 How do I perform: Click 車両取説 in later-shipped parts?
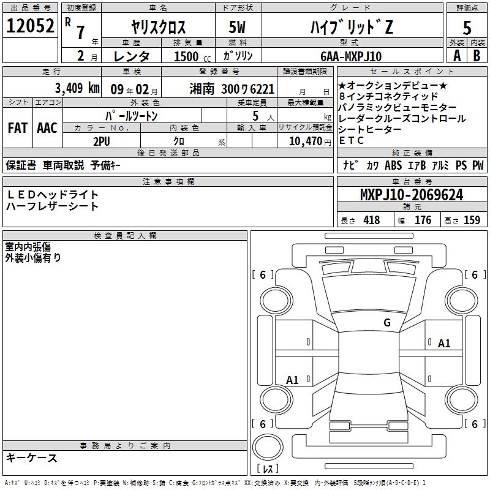[x=64, y=165]
